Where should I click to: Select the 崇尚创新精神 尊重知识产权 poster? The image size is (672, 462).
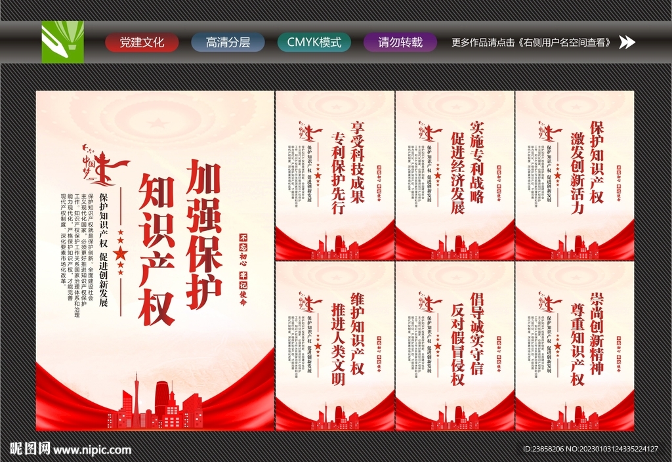click(x=575, y=346)
